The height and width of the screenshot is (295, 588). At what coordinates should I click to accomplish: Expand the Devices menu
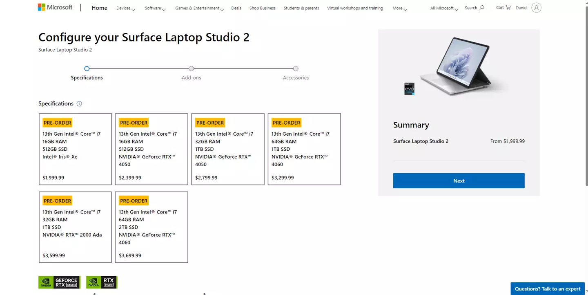click(126, 8)
